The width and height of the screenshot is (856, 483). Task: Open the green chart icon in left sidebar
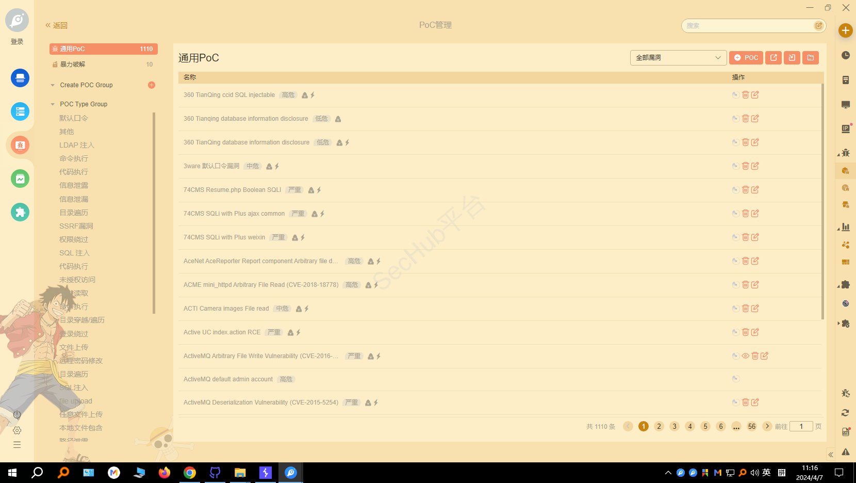click(20, 179)
